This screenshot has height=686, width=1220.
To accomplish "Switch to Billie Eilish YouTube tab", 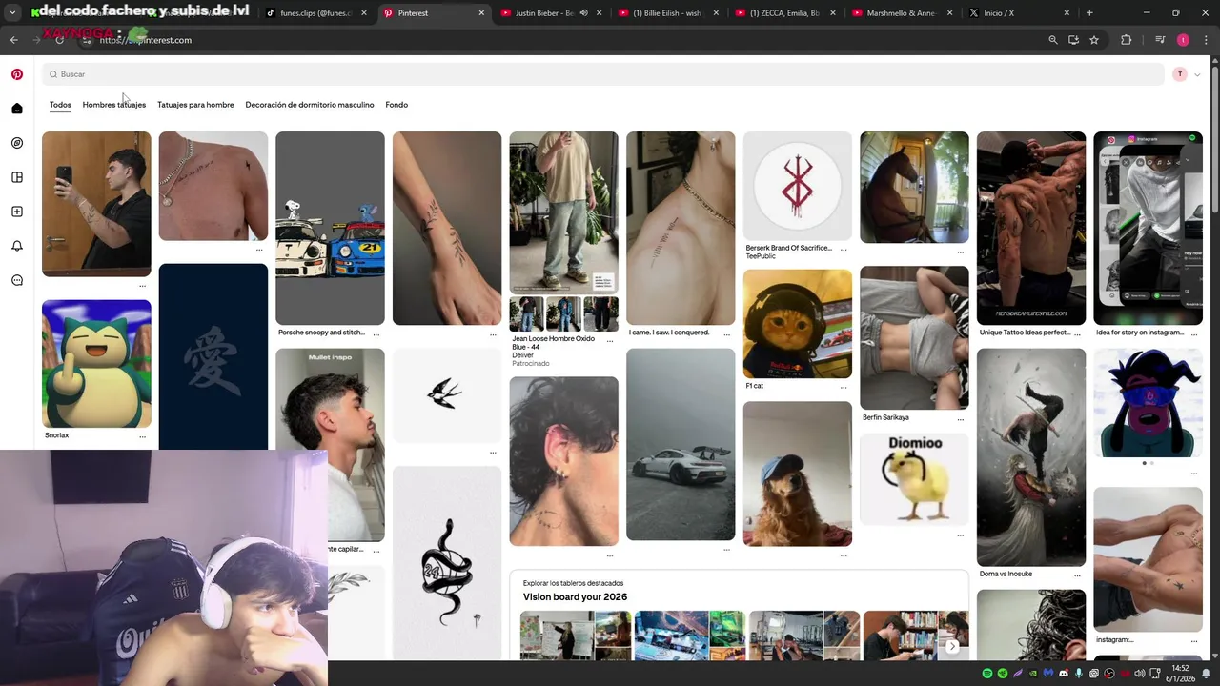I will tap(667, 13).
